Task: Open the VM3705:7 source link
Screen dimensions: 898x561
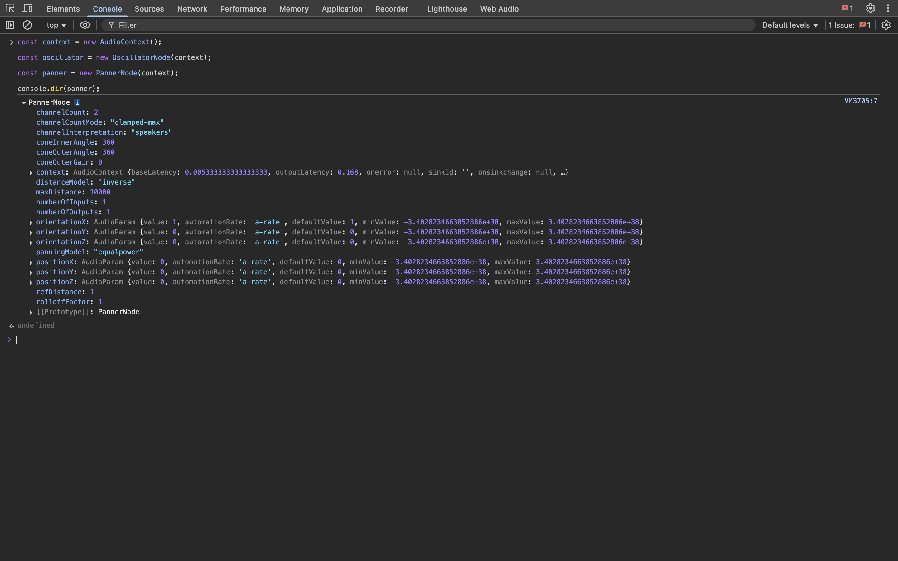Action: (x=861, y=101)
